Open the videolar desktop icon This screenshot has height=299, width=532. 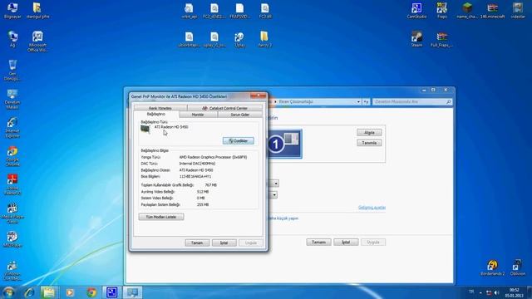518,10
